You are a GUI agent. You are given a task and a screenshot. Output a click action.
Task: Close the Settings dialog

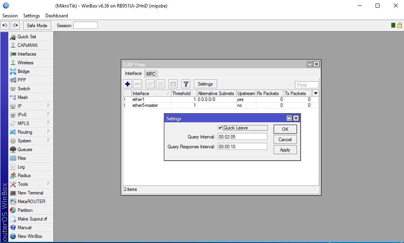pyautogui.click(x=296, y=118)
